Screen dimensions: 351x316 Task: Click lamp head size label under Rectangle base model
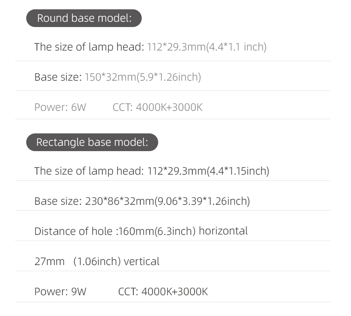pos(89,171)
